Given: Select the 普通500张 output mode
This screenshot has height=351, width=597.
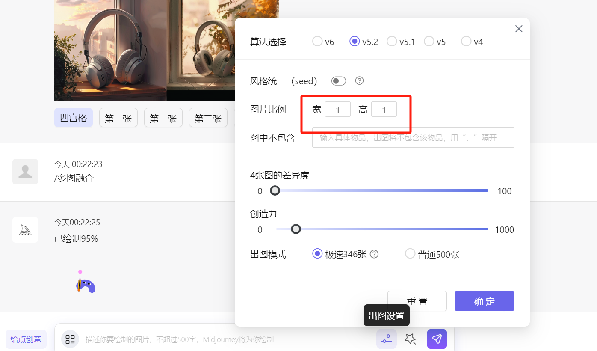Looking at the screenshot, I should tap(410, 253).
